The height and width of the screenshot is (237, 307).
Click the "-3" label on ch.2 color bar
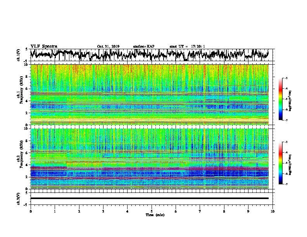tap(286, 142)
